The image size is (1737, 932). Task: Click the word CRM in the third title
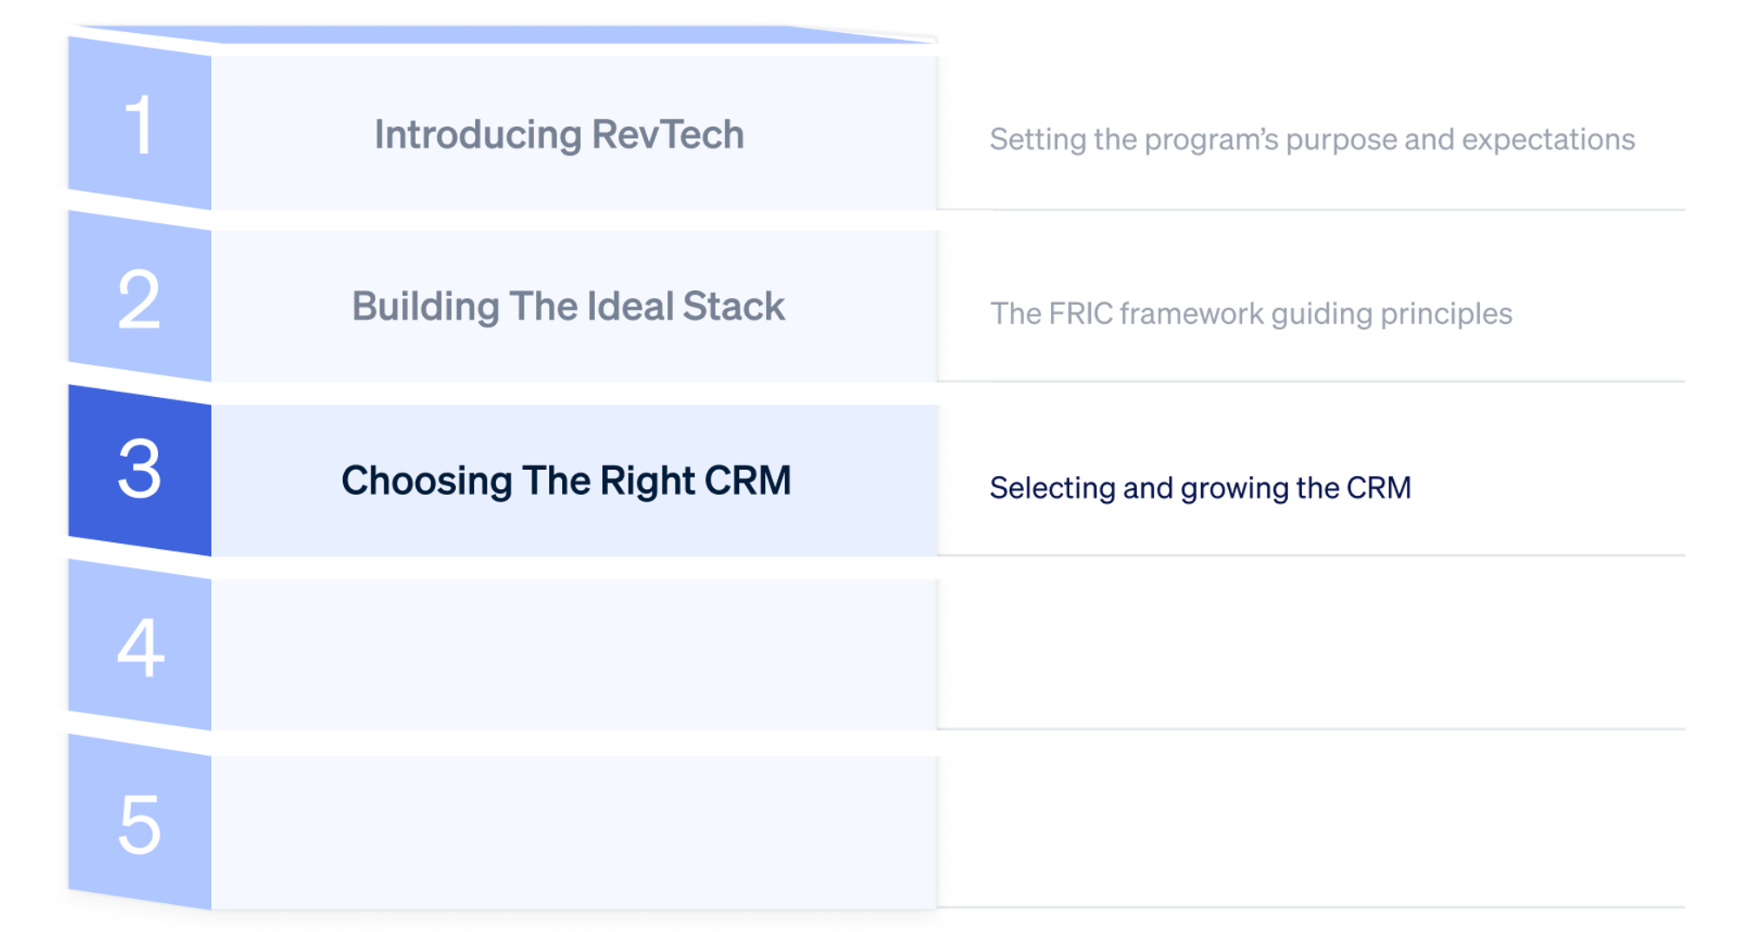747,480
